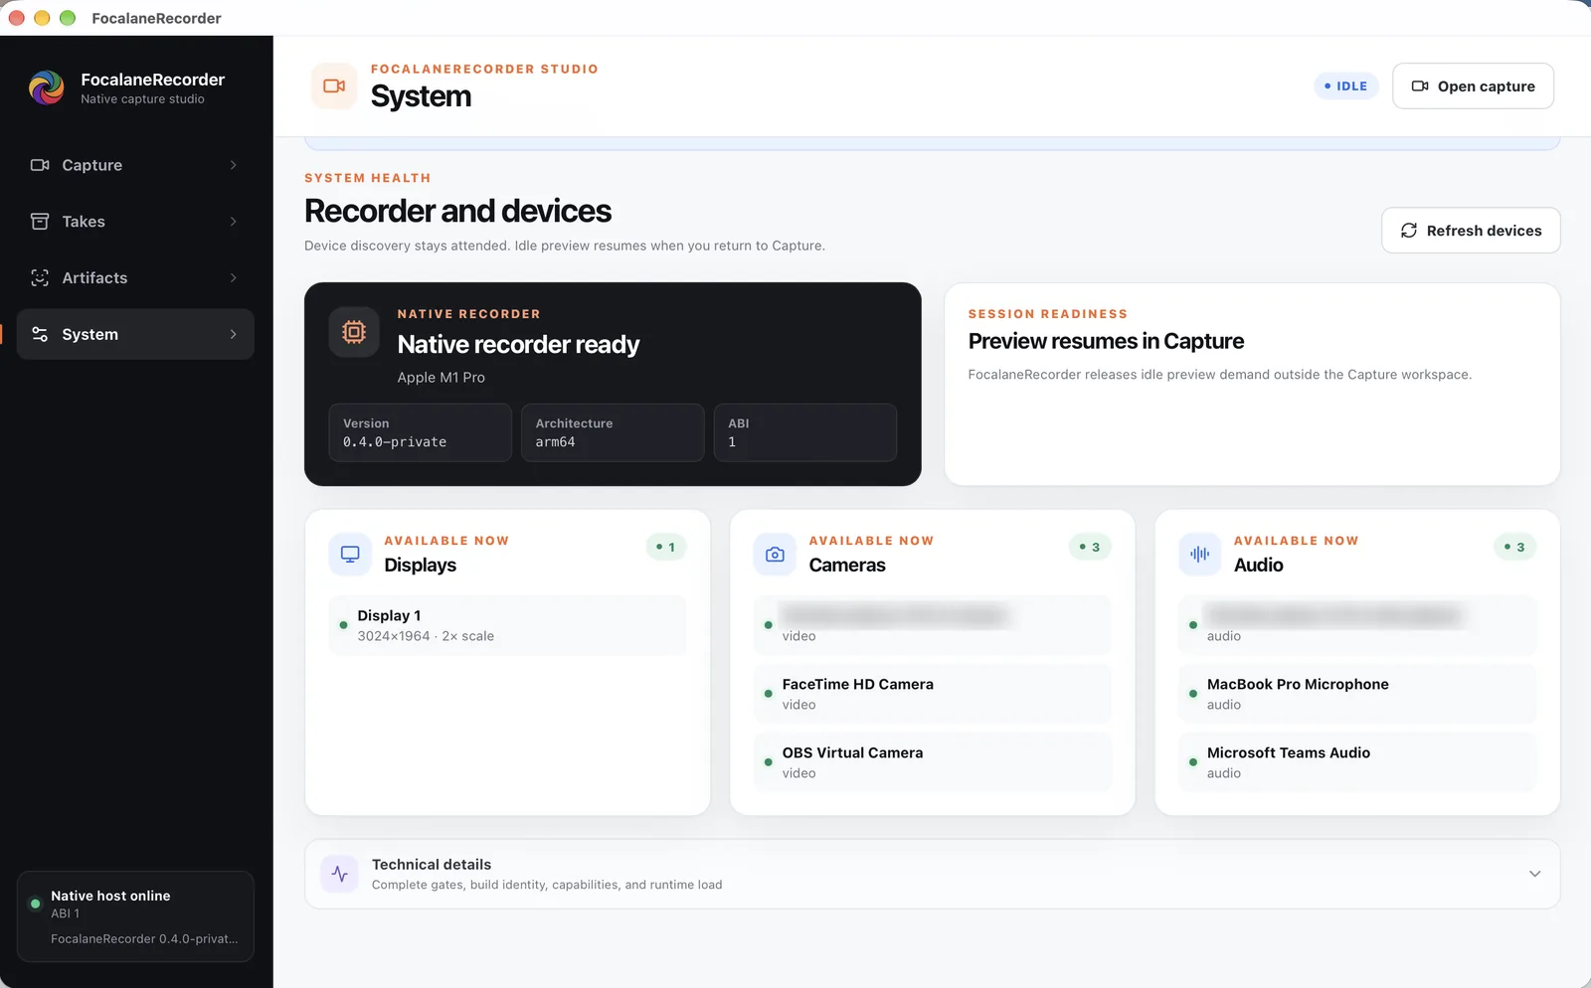Click the waveform icon in Audio card
Screen dimensions: 1591x988
(x=1200, y=555)
